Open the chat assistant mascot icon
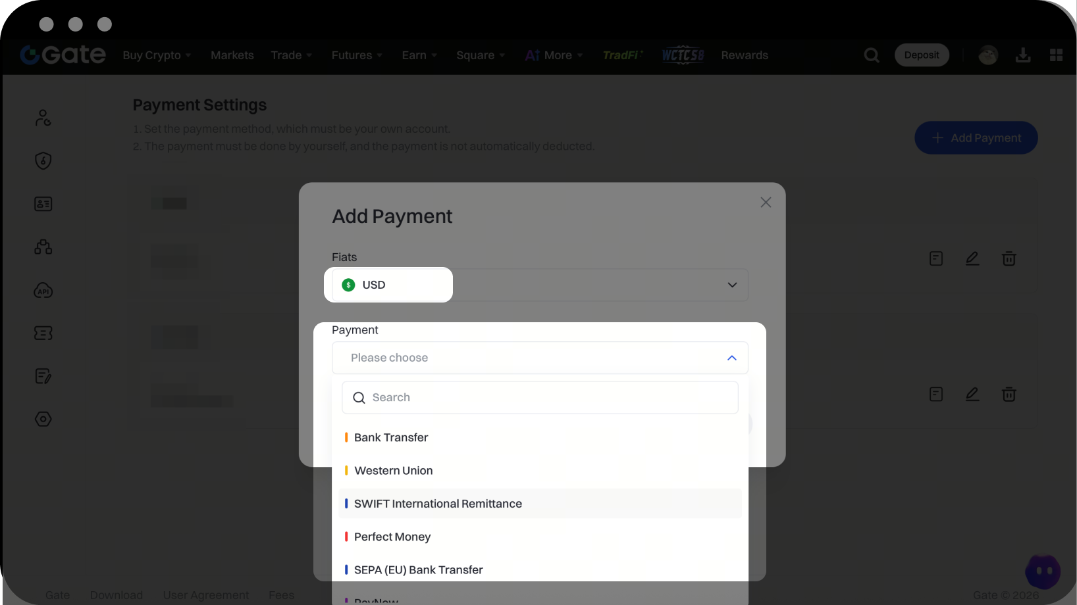The image size is (1077, 605). pos(1043,571)
